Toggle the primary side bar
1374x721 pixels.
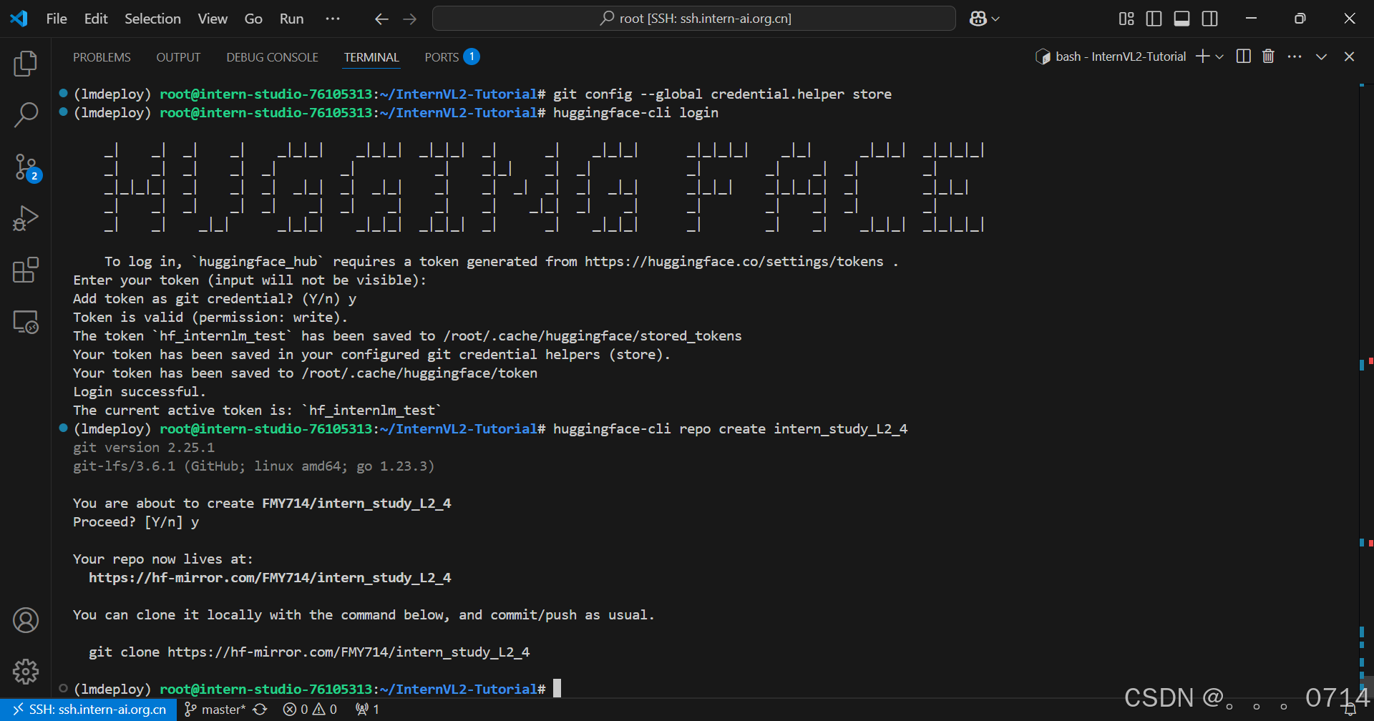pos(1154,19)
